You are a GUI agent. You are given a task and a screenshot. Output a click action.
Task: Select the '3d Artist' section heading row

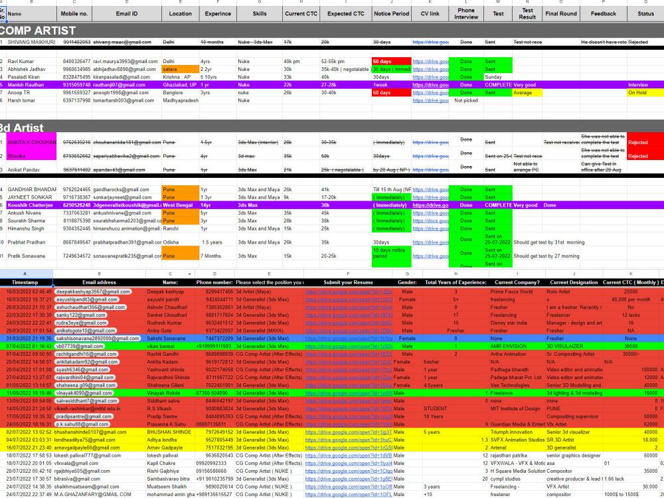point(332,127)
